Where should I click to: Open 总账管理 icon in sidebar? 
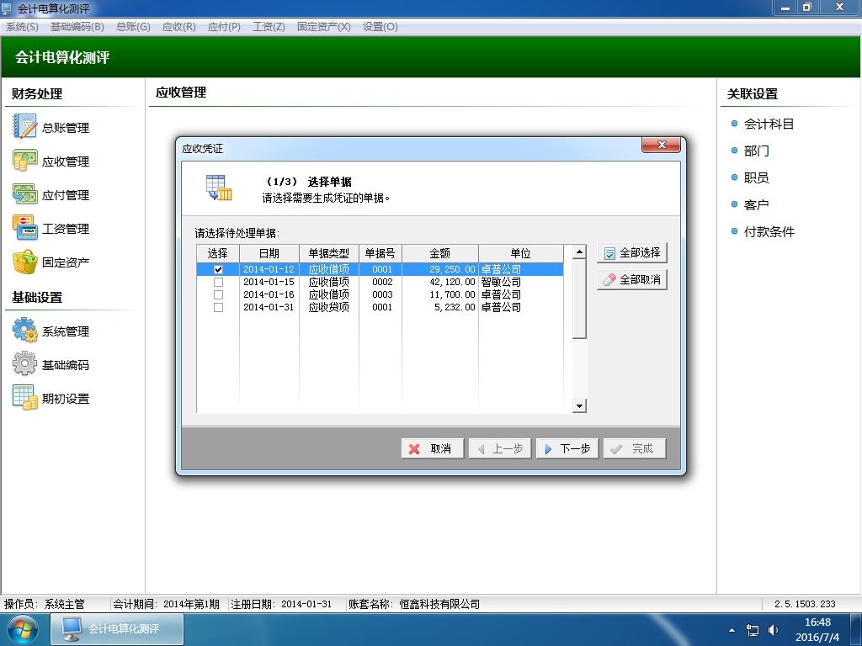point(24,126)
